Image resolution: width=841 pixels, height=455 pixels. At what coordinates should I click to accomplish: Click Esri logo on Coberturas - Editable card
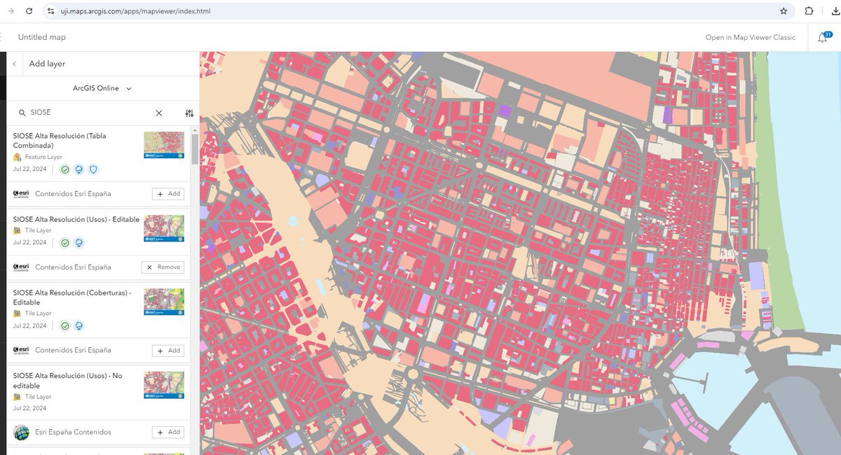(21, 350)
